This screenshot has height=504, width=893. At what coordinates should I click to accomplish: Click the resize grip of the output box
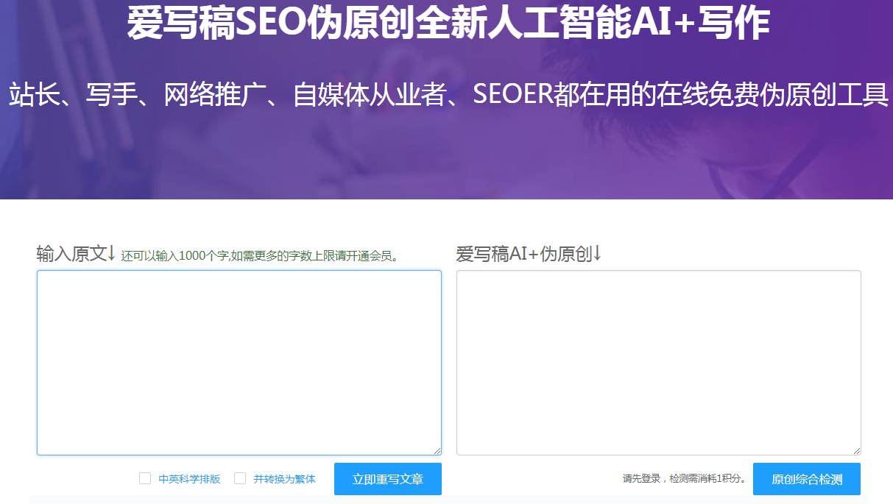pyautogui.click(x=857, y=450)
